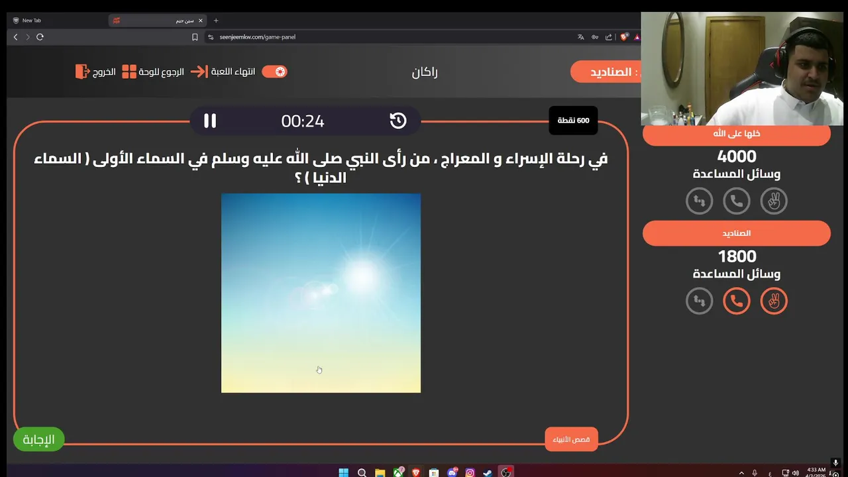Click the orange board grid icon
Screen dimensions: 848x477
click(129, 72)
